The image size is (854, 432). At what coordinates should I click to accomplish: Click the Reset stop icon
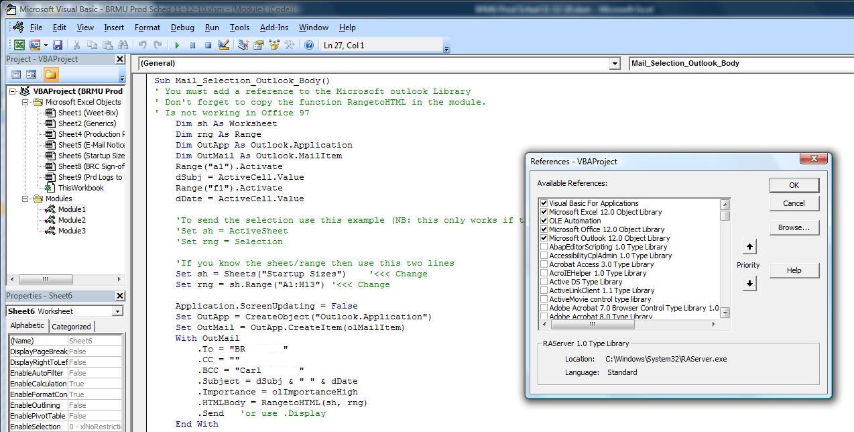pos(208,45)
